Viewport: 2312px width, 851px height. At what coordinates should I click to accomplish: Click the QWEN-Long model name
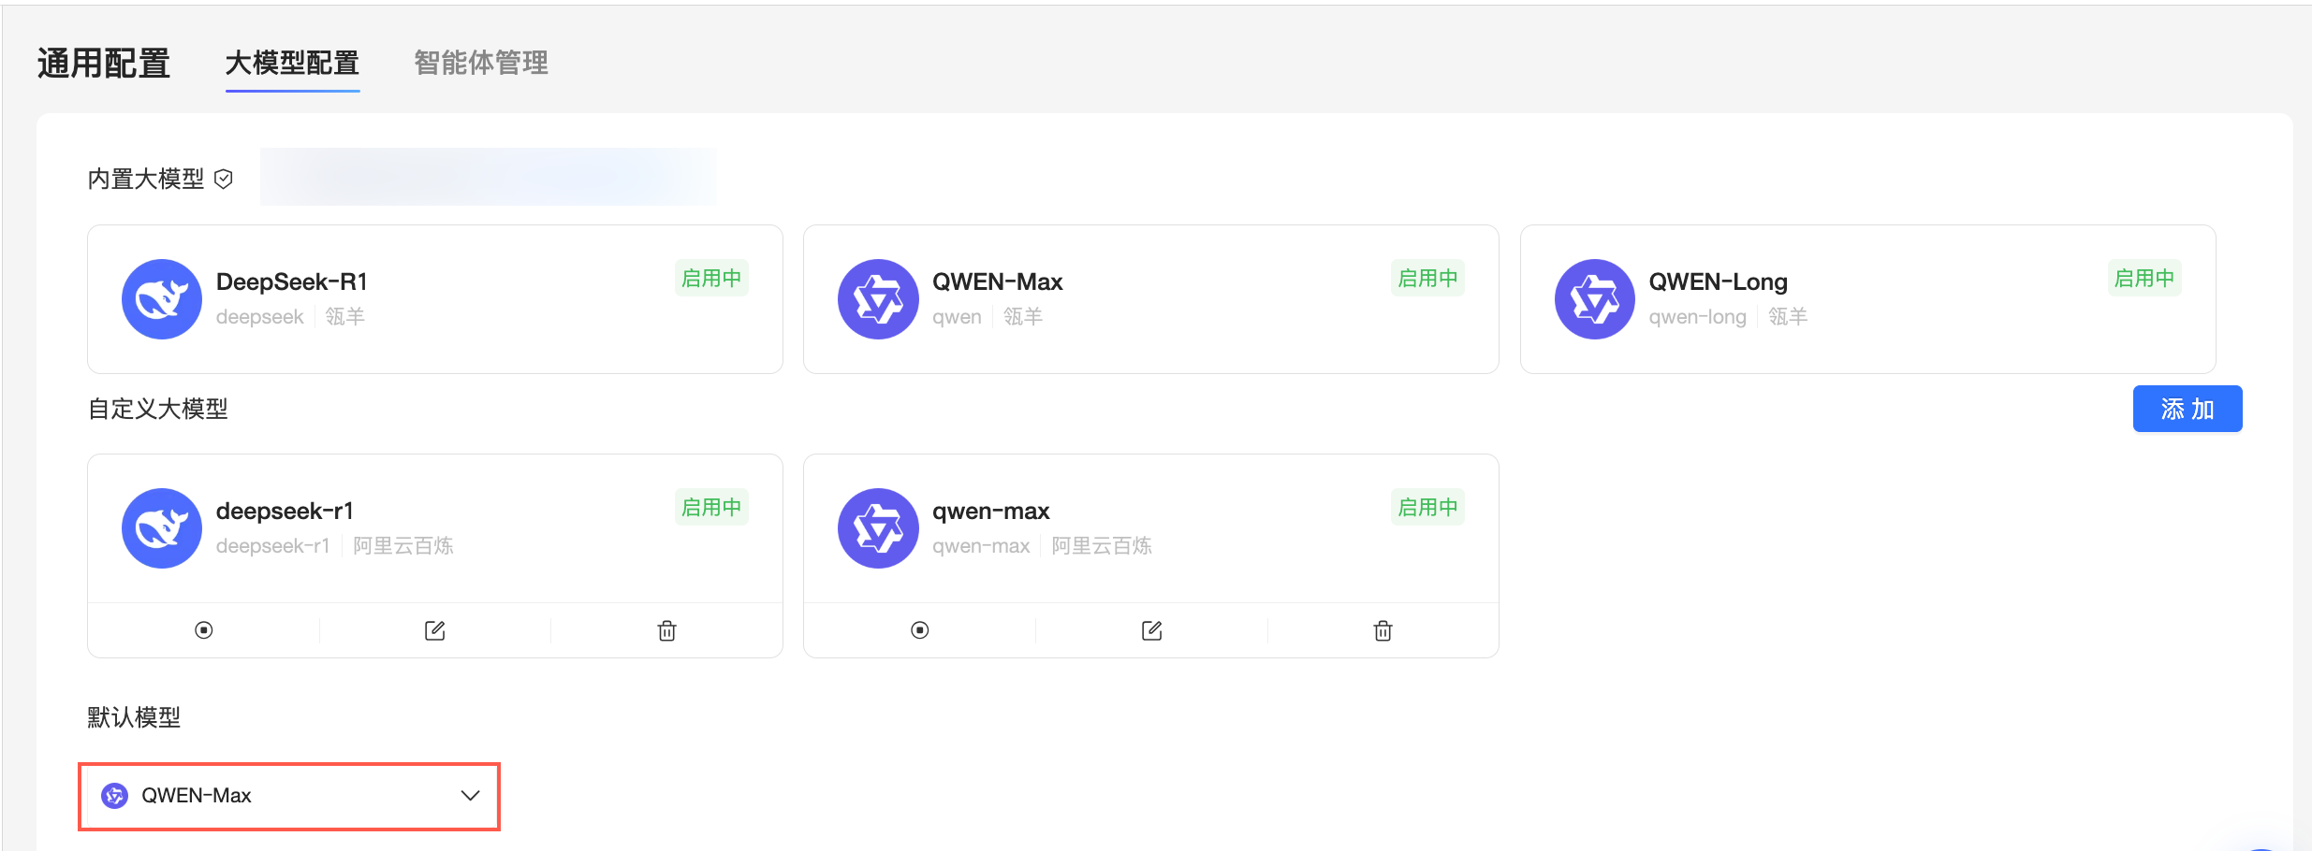click(x=1719, y=281)
